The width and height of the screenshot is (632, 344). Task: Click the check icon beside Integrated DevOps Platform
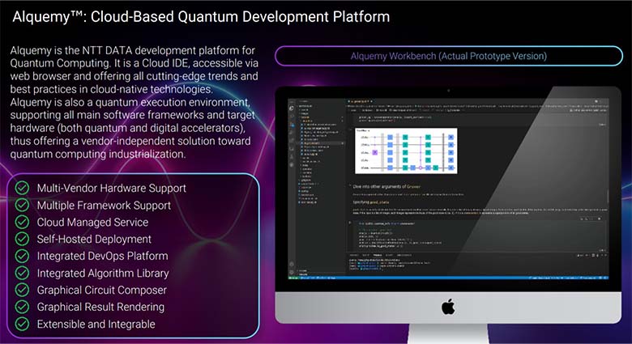[x=23, y=257]
